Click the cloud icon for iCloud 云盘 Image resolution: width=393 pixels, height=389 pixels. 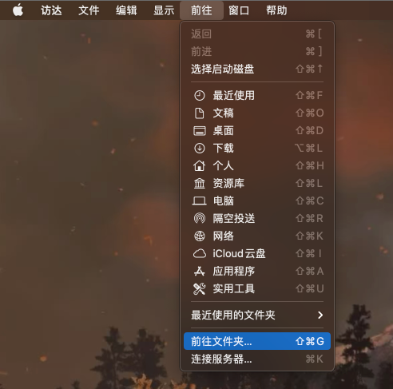click(x=200, y=254)
